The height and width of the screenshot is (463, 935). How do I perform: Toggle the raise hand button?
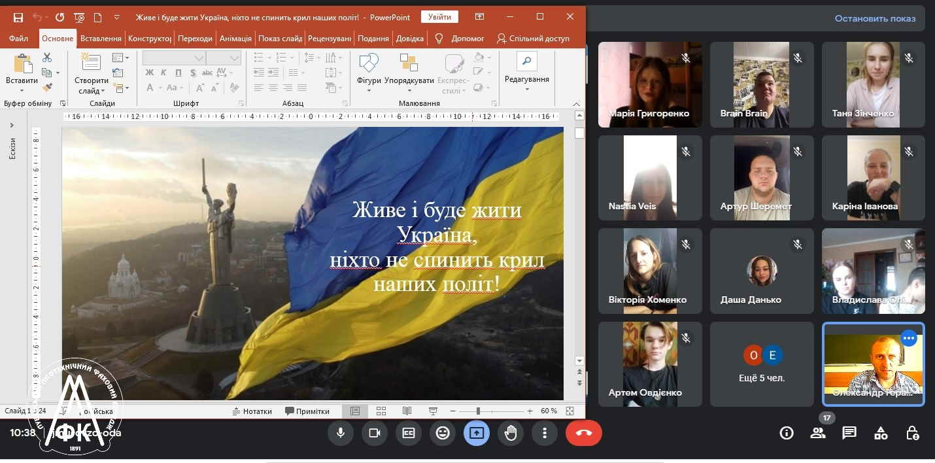point(511,433)
